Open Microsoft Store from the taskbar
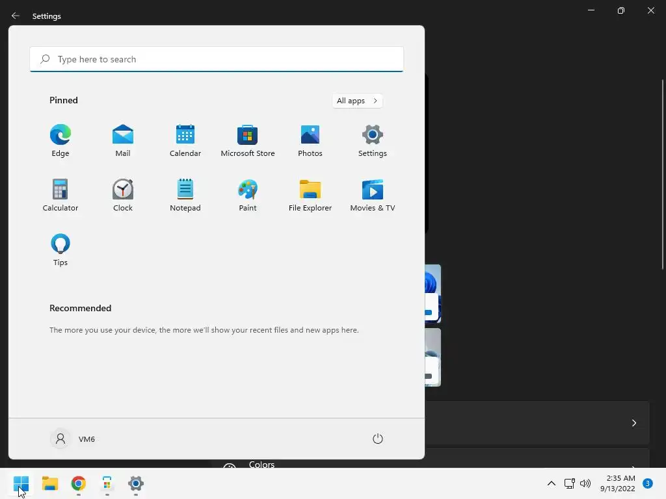The height and width of the screenshot is (499, 666). (107, 483)
